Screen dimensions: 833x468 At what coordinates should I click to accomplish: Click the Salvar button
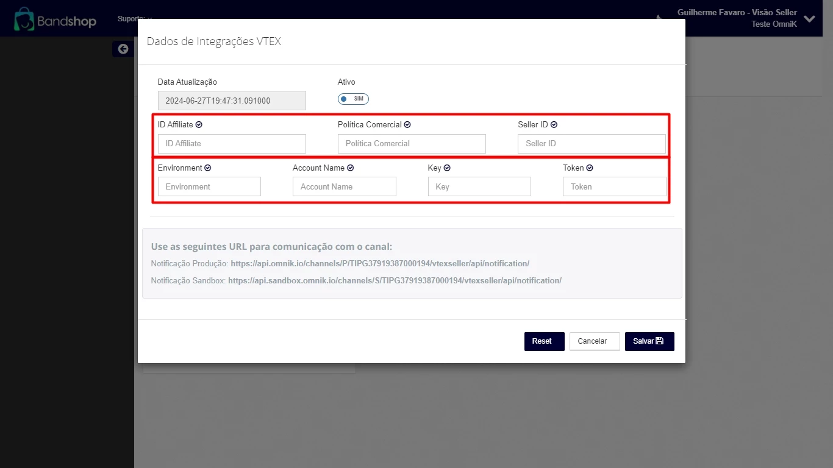(x=649, y=341)
